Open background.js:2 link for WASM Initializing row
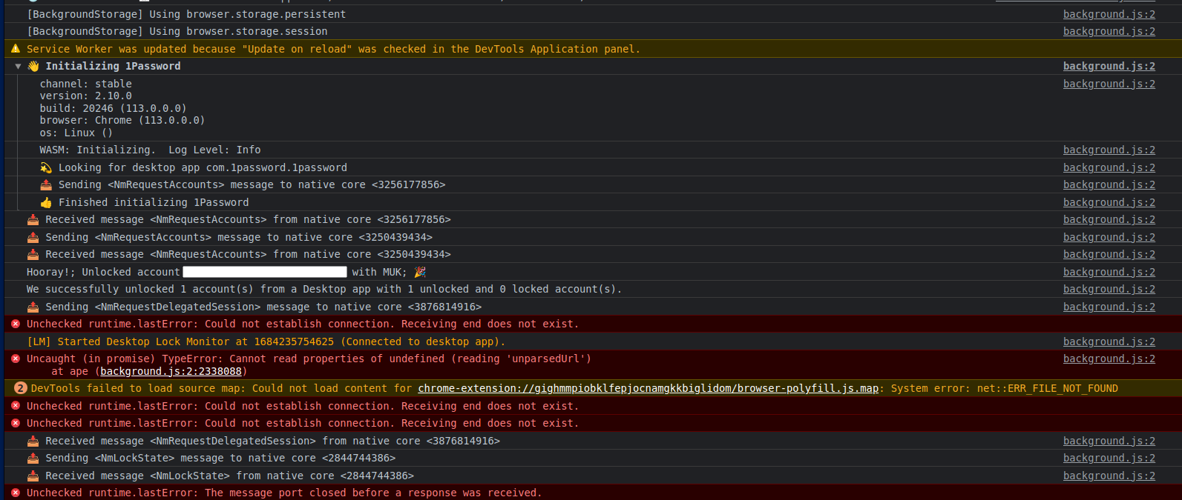The height and width of the screenshot is (500, 1182). point(1109,150)
